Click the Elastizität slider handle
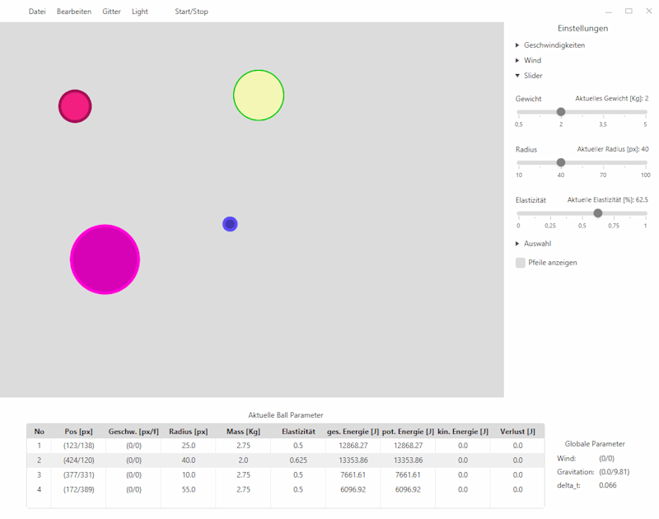Screen dimensions: 659x519 (x=598, y=213)
